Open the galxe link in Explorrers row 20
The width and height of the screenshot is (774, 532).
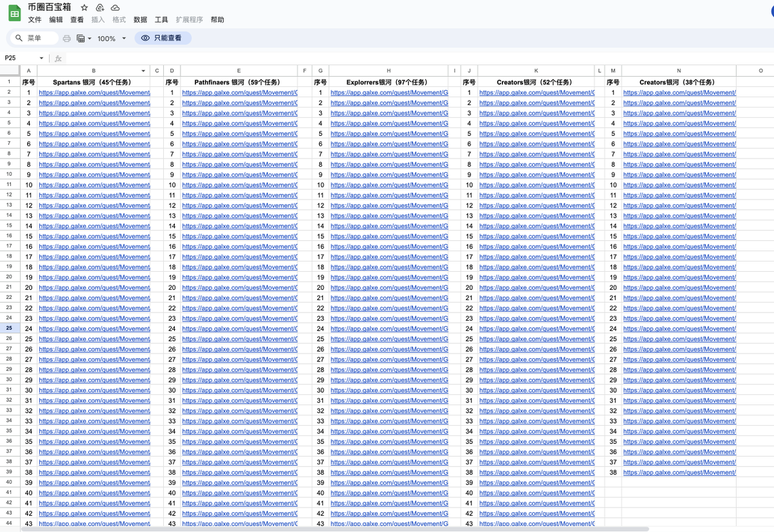[389, 288]
